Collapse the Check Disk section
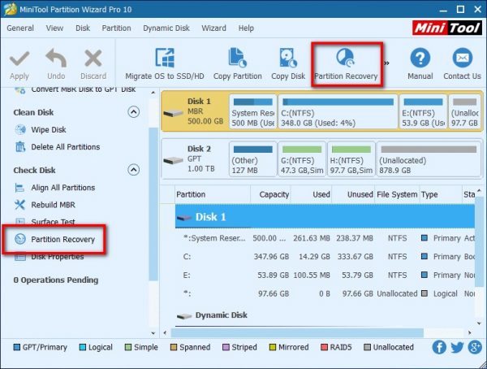 [134, 170]
